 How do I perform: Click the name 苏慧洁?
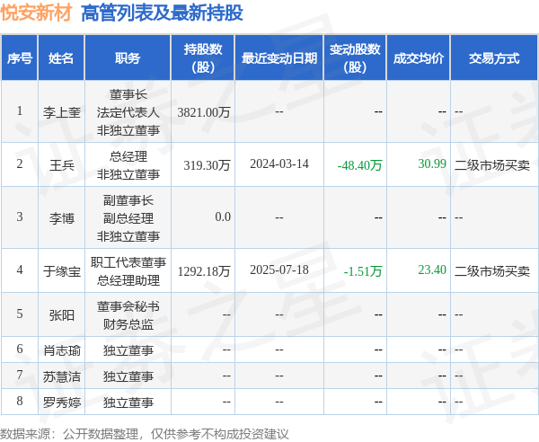click(61, 376)
